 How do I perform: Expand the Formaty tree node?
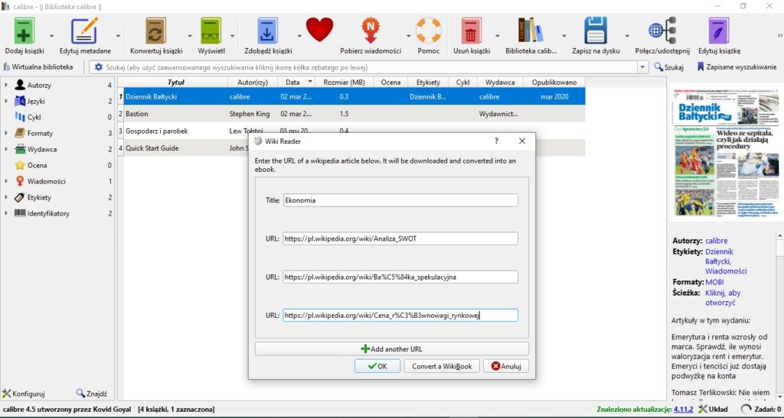click(6, 133)
